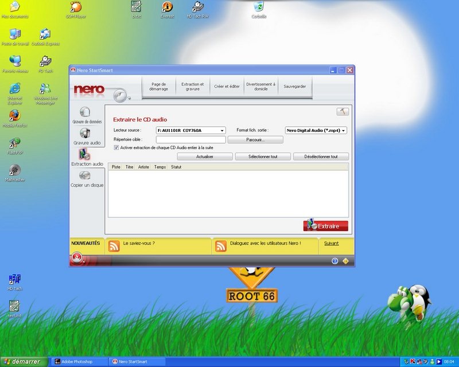Sort by the Artiste column header
This screenshot has height=367, width=459.
143,167
